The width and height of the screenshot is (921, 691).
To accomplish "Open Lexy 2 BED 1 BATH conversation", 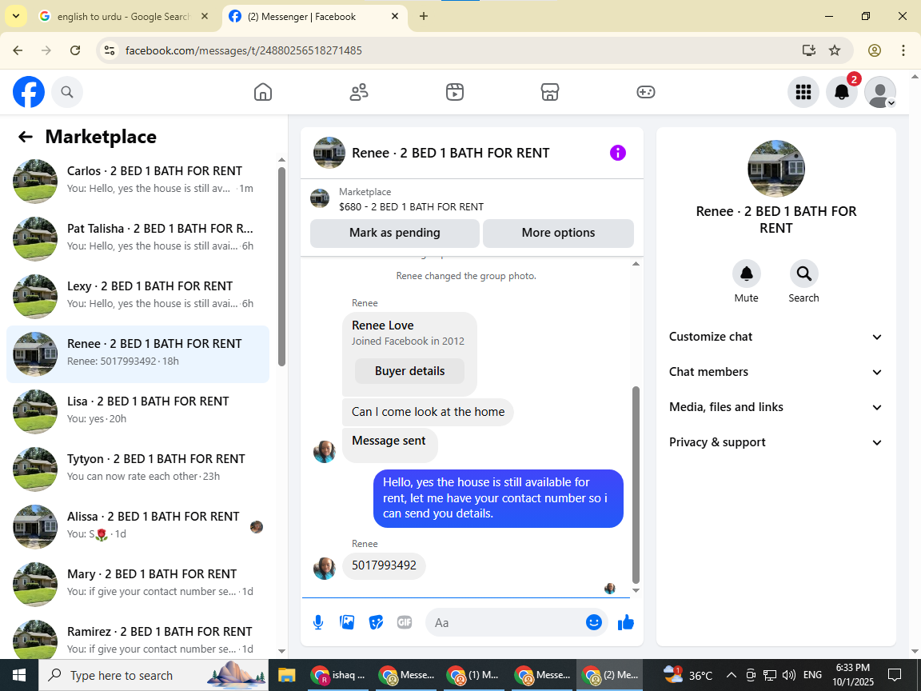I will (138, 296).
